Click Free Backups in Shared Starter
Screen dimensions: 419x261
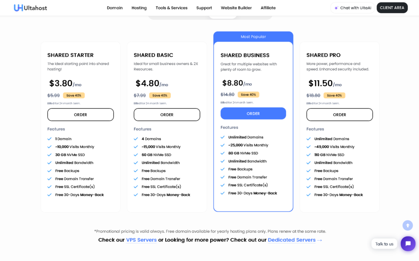pos(68,171)
